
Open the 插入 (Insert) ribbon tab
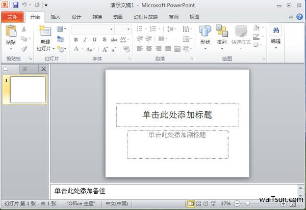[x=56, y=17]
